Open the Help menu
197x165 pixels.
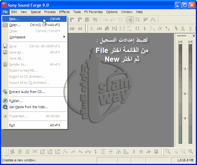pyautogui.click(x=139, y=12)
